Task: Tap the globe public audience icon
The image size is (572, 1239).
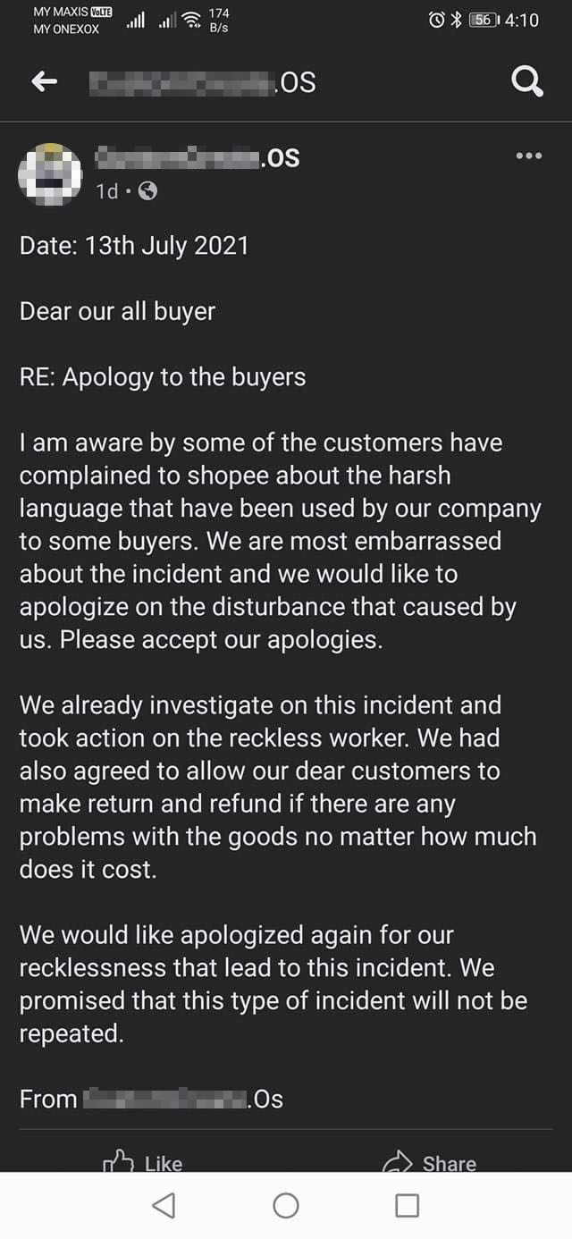Action: pos(148,191)
